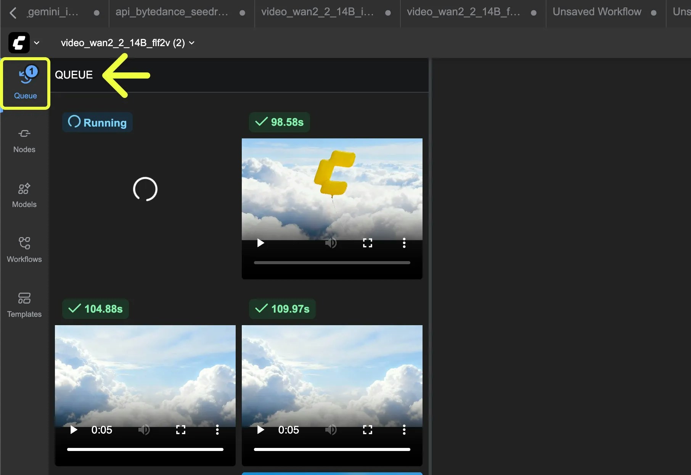Mute the right cloud video
This screenshot has width=691, height=475.
[x=331, y=430]
